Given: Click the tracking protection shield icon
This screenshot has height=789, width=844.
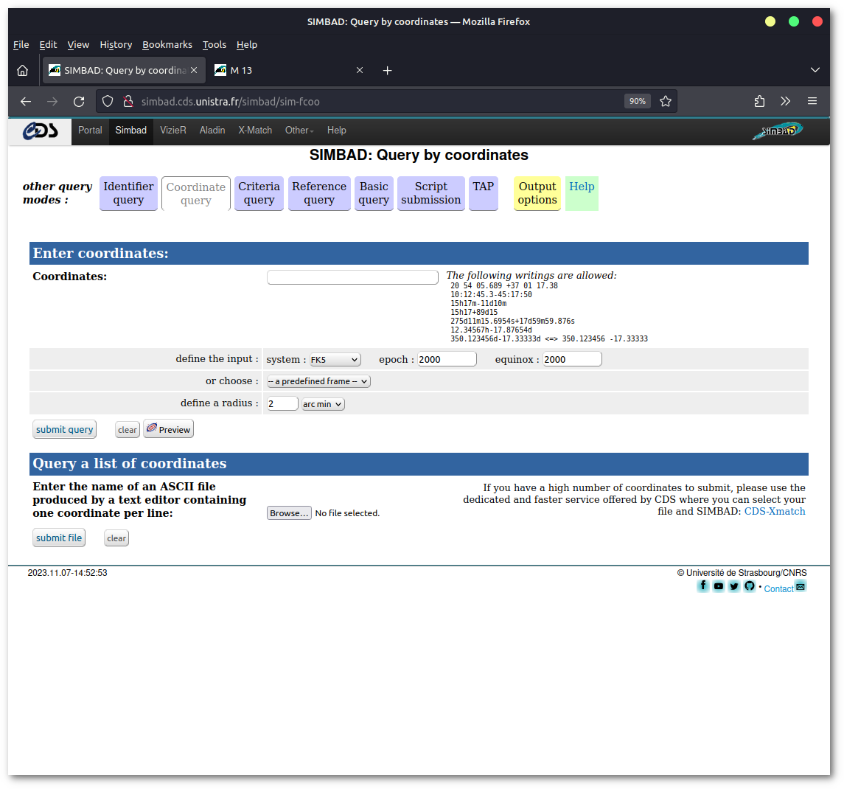Looking at the screenshot, I should click(108, 101).
